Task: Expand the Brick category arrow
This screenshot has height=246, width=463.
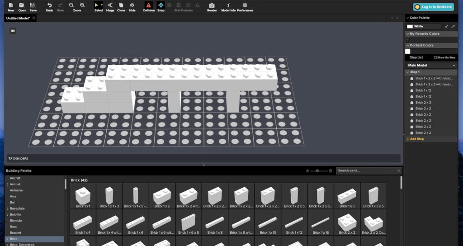Action: pos(8,239)
